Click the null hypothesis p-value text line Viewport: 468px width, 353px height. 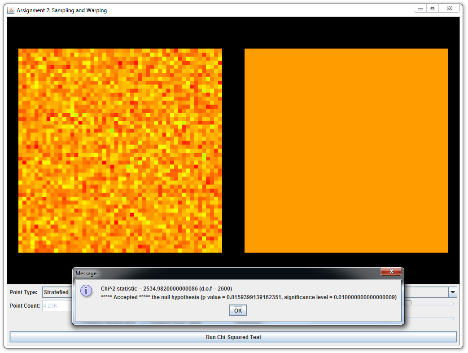(249, 297)
